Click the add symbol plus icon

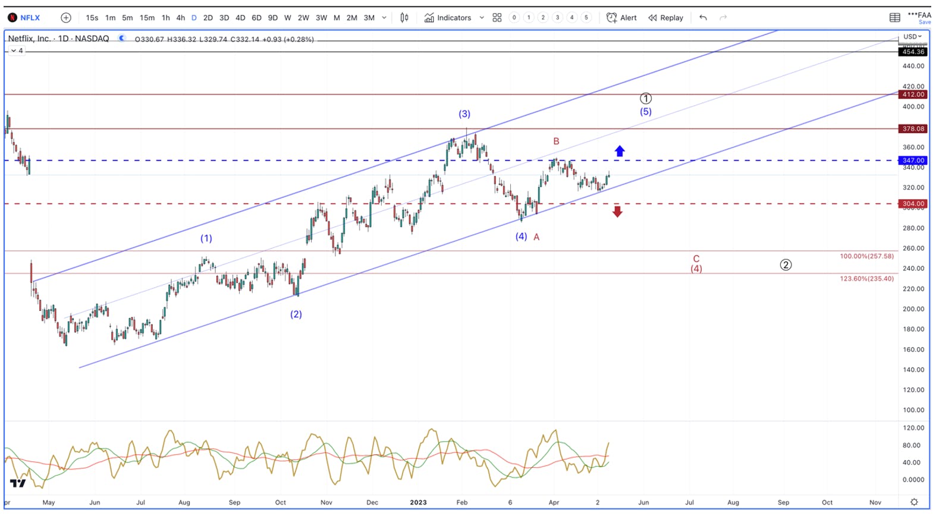[66, 18]
